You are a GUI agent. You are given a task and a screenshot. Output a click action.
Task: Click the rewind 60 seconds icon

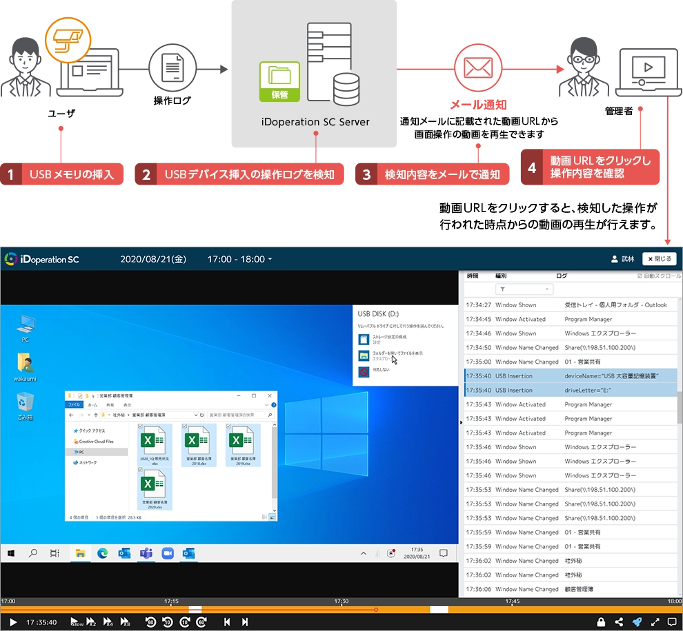[150, 622]
